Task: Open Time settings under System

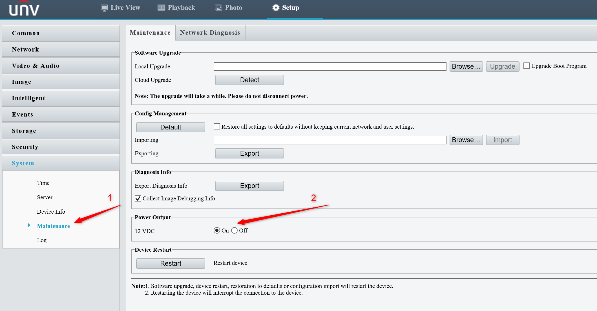Action: [43, 183]
